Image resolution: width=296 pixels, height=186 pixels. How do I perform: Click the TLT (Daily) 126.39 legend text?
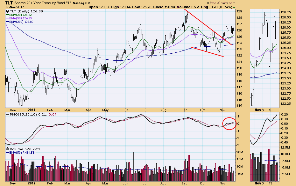(x=26, y=11)
